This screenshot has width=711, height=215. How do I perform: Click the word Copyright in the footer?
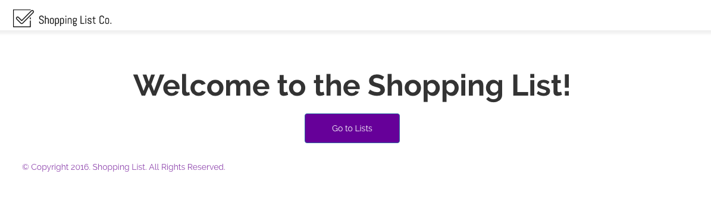(50, 167)
